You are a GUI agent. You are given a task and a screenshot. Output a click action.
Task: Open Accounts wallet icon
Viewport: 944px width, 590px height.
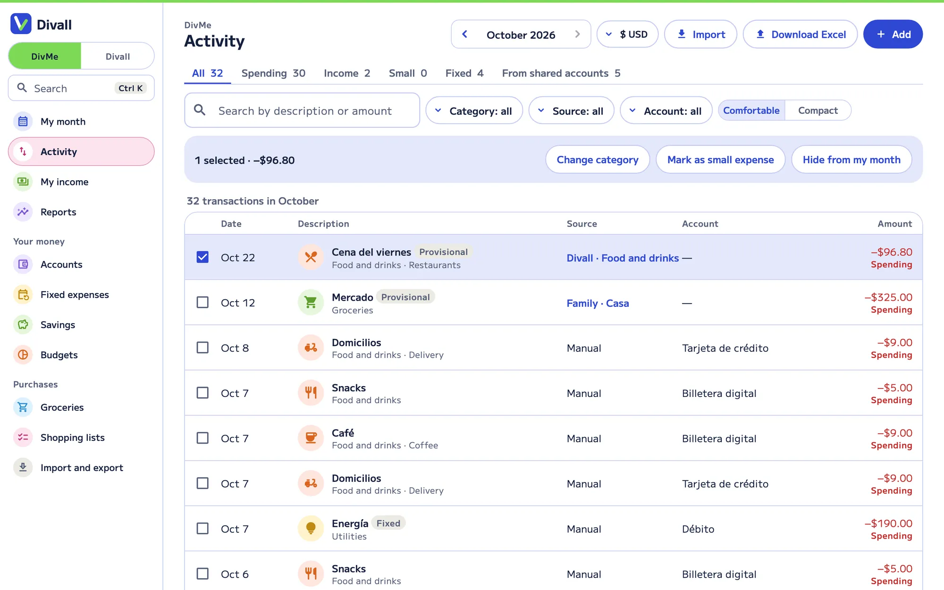(x=23, y=264)
